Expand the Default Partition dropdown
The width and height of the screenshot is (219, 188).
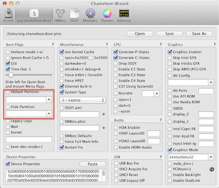pos(49,100)
